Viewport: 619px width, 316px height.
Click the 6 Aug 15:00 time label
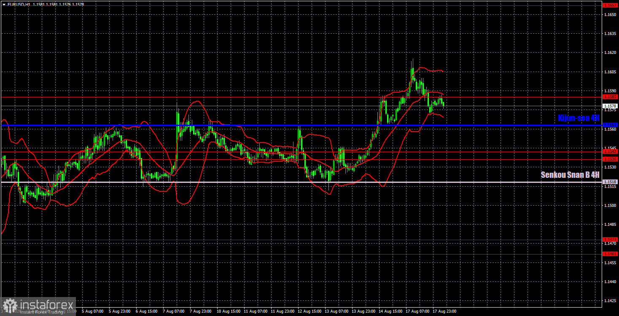[x=147, y=312]
